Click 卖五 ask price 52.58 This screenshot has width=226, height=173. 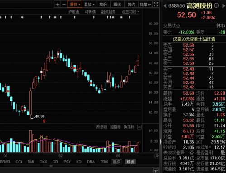click(x=188, y=45)
